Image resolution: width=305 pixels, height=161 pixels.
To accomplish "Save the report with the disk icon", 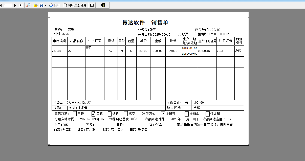I will pos(41,5).
